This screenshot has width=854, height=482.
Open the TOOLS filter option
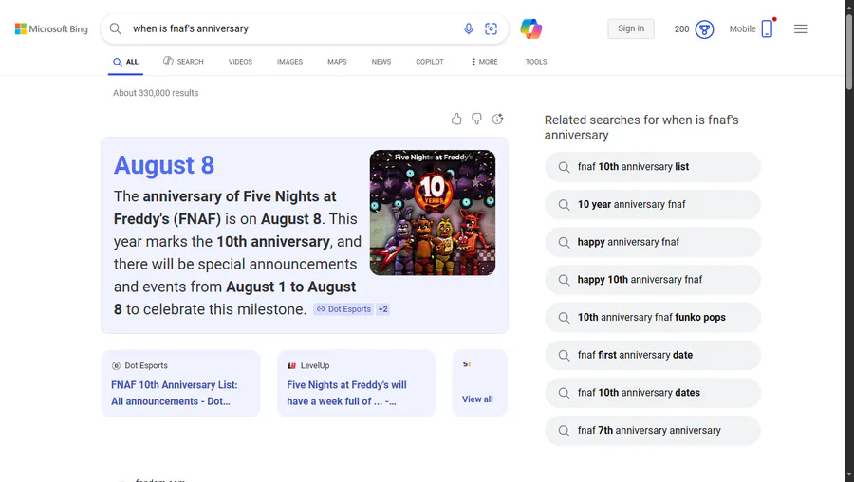point(536,62)
